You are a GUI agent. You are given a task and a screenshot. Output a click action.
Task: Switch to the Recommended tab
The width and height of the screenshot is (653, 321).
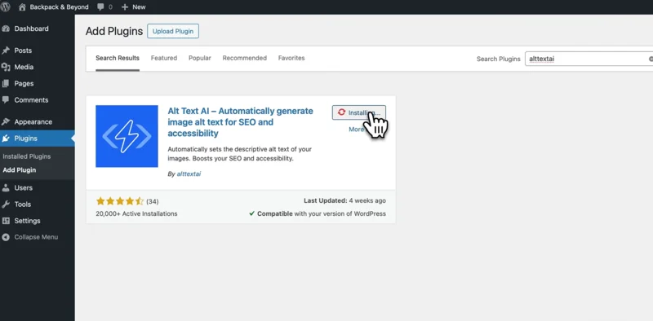pyautogui.click(x=244, y=58)
